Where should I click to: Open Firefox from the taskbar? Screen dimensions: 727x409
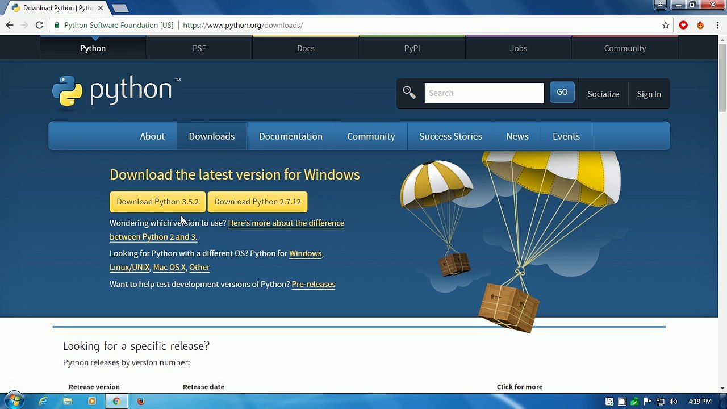coord(141,402)
